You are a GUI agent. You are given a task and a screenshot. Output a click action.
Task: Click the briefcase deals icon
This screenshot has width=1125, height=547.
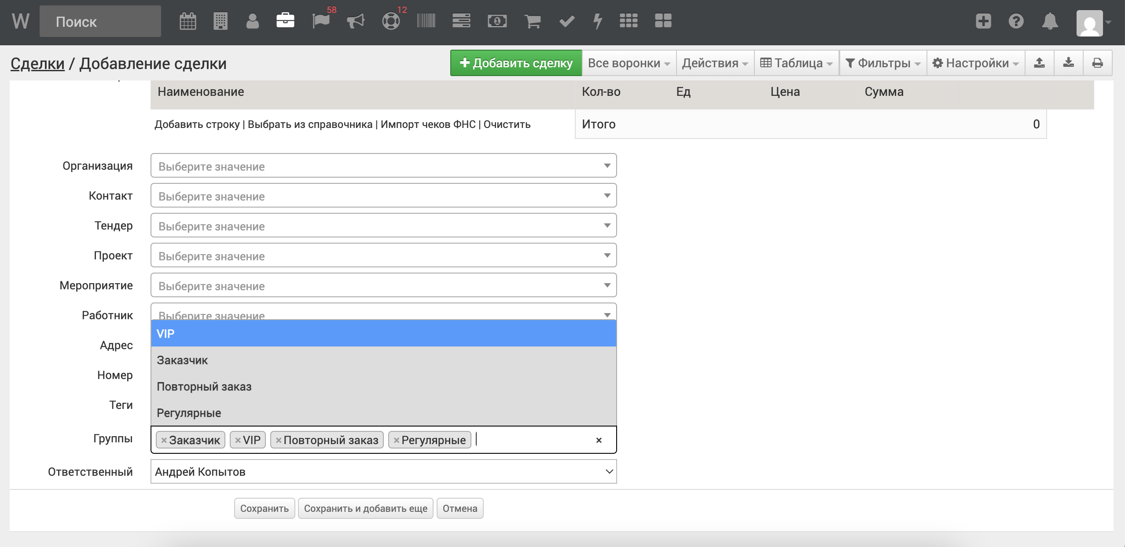[x=285, y=21]
